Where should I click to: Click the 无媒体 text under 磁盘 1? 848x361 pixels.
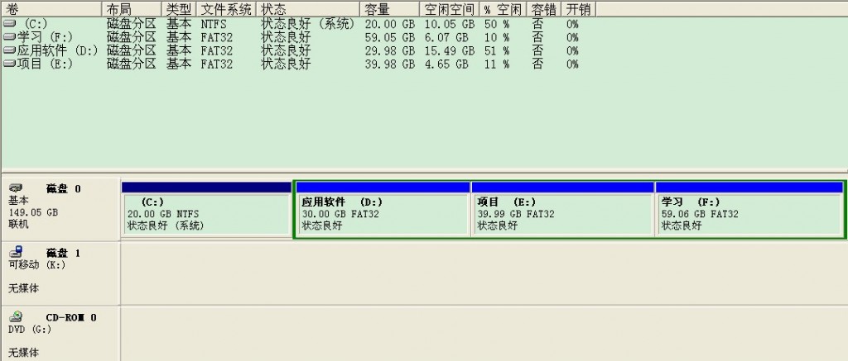tap(23, 288)
